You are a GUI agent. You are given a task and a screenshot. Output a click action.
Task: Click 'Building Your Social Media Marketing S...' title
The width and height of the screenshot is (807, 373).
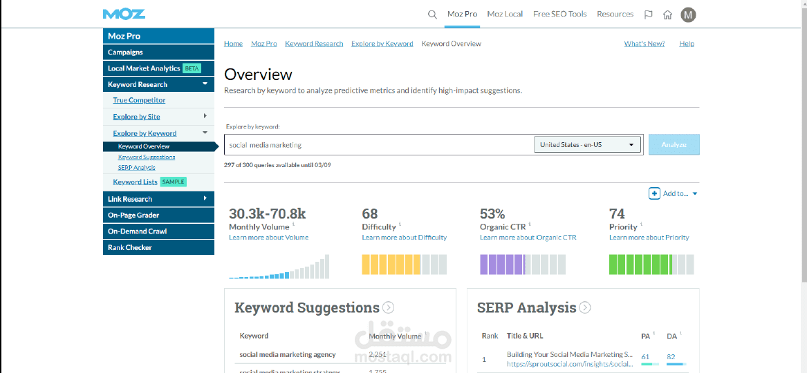(570, 354)
